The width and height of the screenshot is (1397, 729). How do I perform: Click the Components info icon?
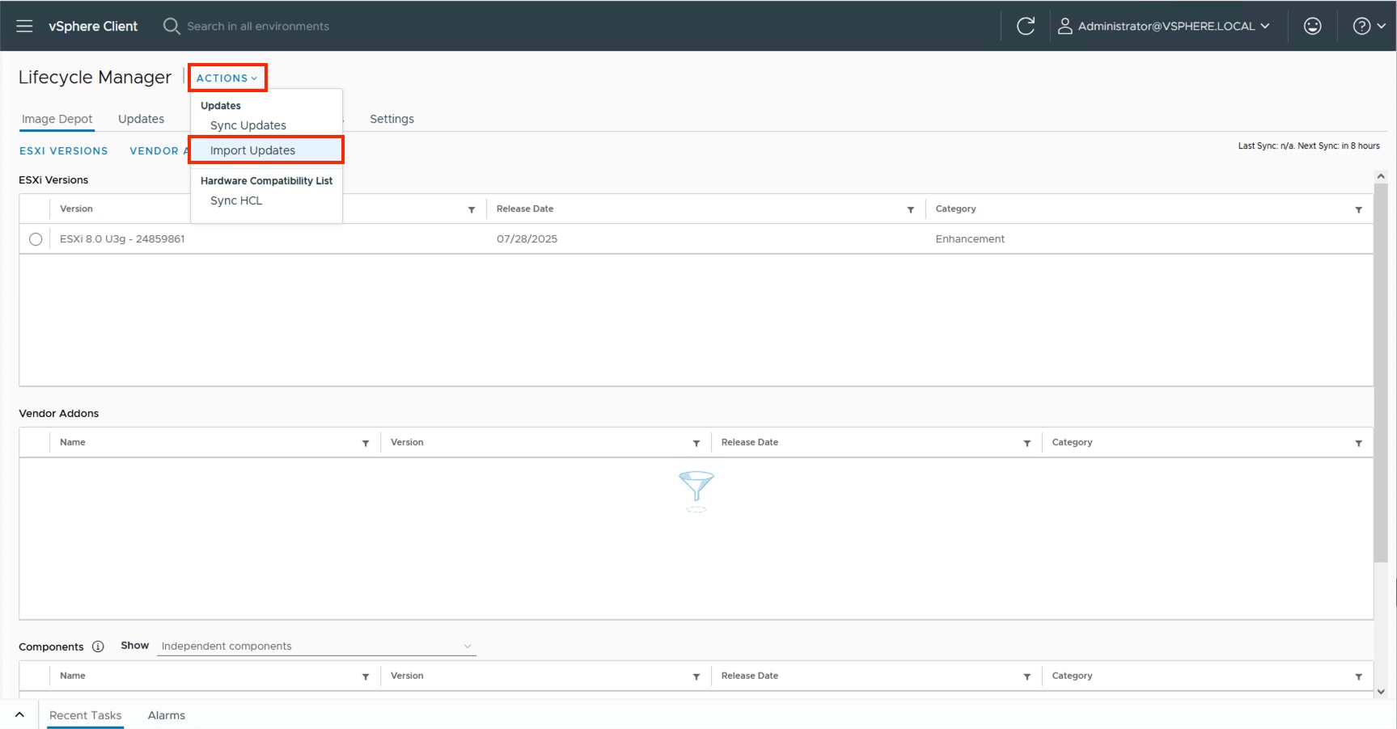pyautogui.click(x=98, y=647)
